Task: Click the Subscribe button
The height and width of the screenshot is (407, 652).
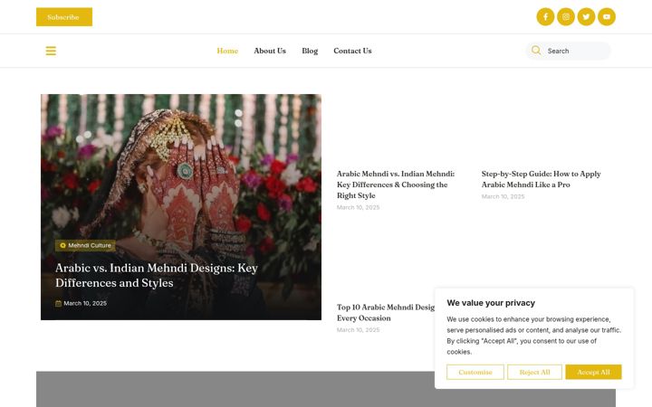Action: [x=64, y=17]
